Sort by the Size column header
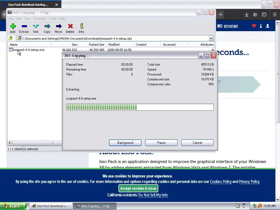The width and height of the screenshot is (280, 210). click(x=65, y=45)
